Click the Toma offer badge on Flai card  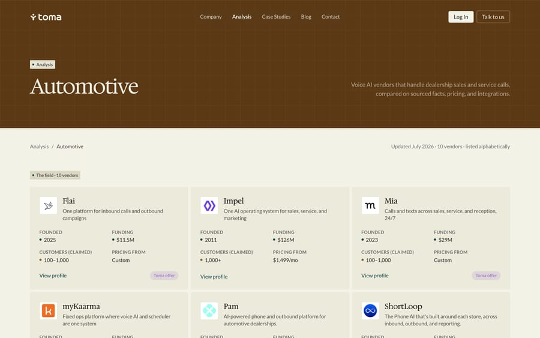[x=164, y=276]
